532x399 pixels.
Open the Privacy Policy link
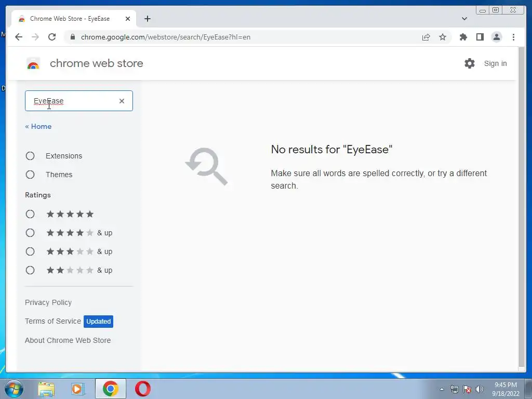48,302
